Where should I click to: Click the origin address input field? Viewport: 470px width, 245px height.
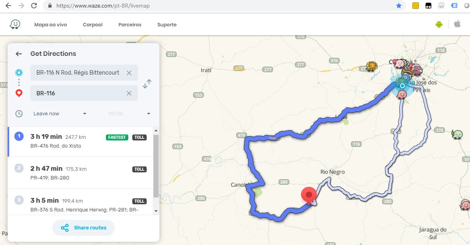tap(84, 73)
